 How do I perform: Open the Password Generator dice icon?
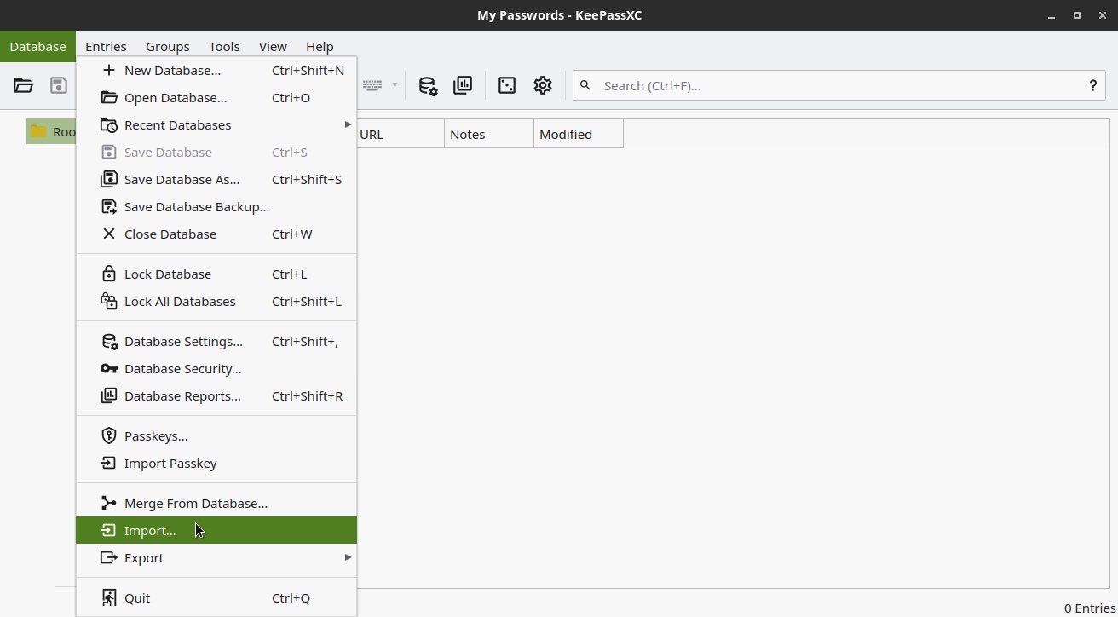coord(507,85)
